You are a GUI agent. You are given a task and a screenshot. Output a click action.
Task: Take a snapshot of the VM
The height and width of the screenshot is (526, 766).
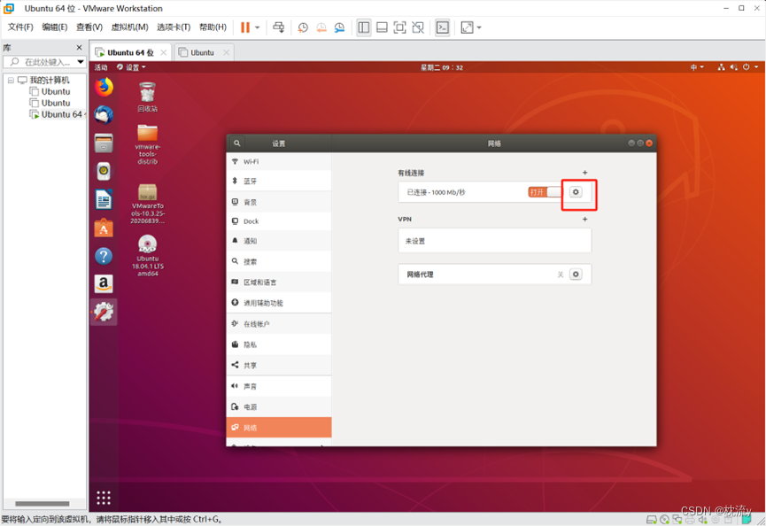[303, 27]
